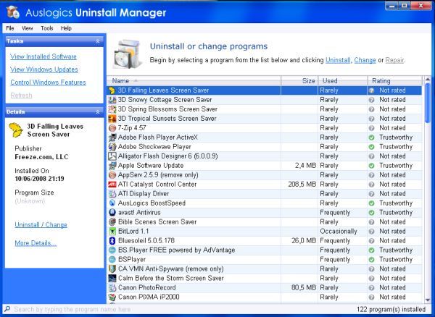Click the BitLord 1.1 icon

112,232
